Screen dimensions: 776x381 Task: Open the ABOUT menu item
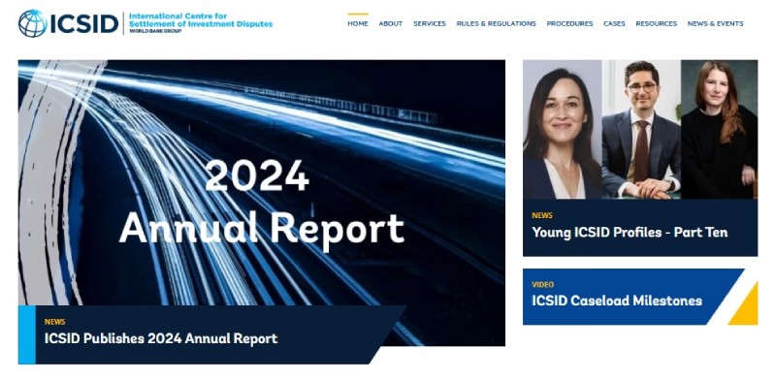[391, 23]
